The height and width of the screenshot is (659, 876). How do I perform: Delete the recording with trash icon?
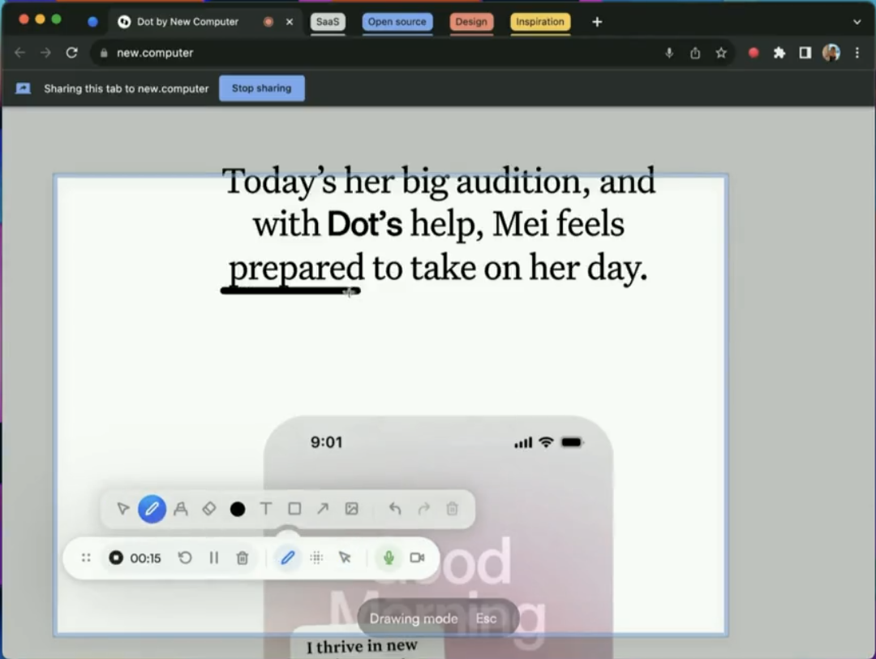pyautogui.click(x=242, y=558)
